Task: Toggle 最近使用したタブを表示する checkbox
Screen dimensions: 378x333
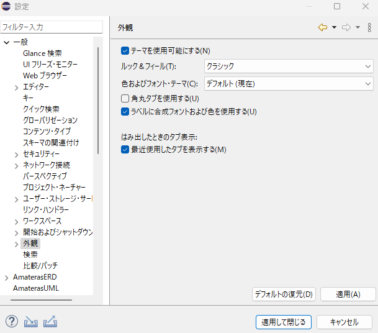Action: coord(125,149)
